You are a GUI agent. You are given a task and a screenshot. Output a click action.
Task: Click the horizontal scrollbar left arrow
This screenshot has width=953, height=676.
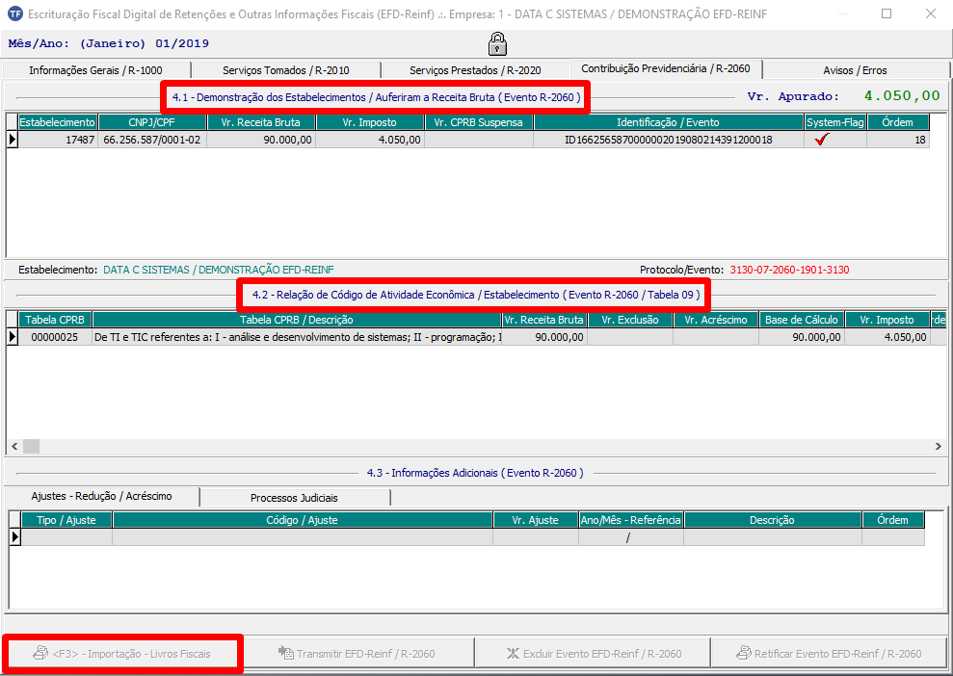[14, 447]
